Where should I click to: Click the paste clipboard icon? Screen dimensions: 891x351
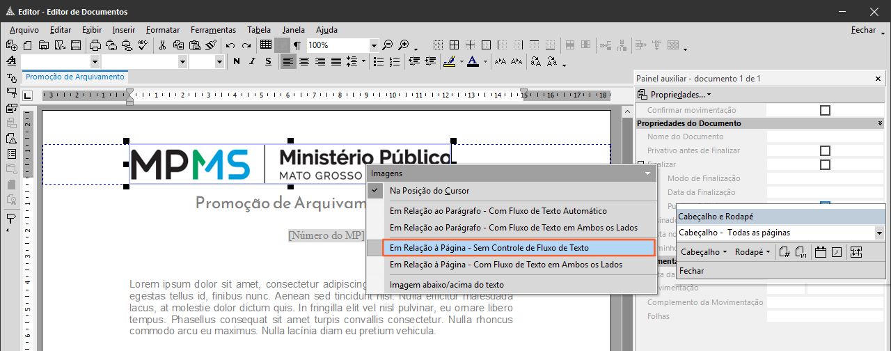[x=194, y=45]
